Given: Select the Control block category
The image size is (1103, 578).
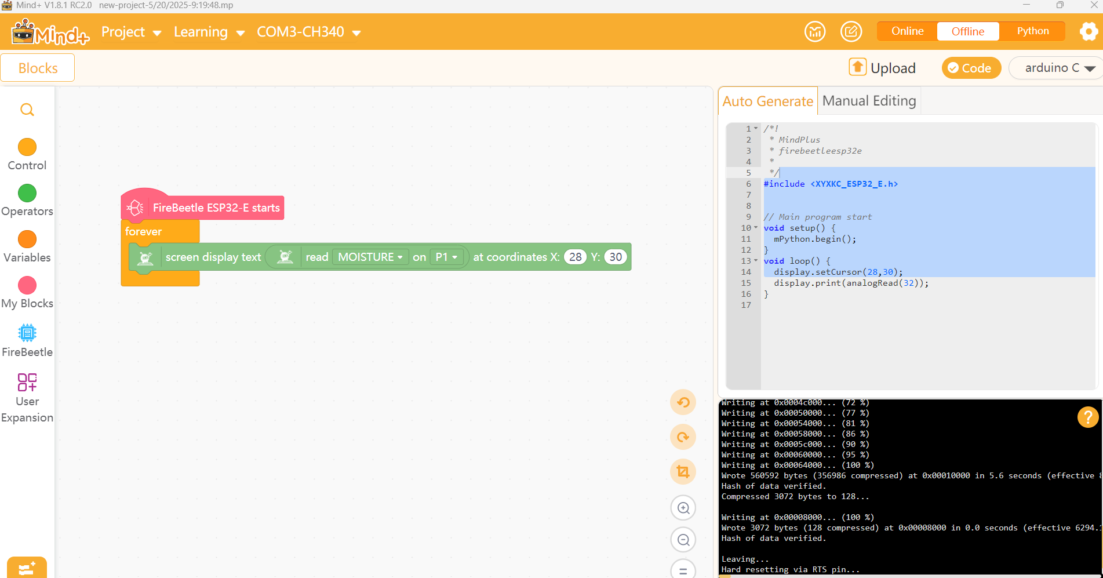Looking at the screenshot, I should 27,155.
